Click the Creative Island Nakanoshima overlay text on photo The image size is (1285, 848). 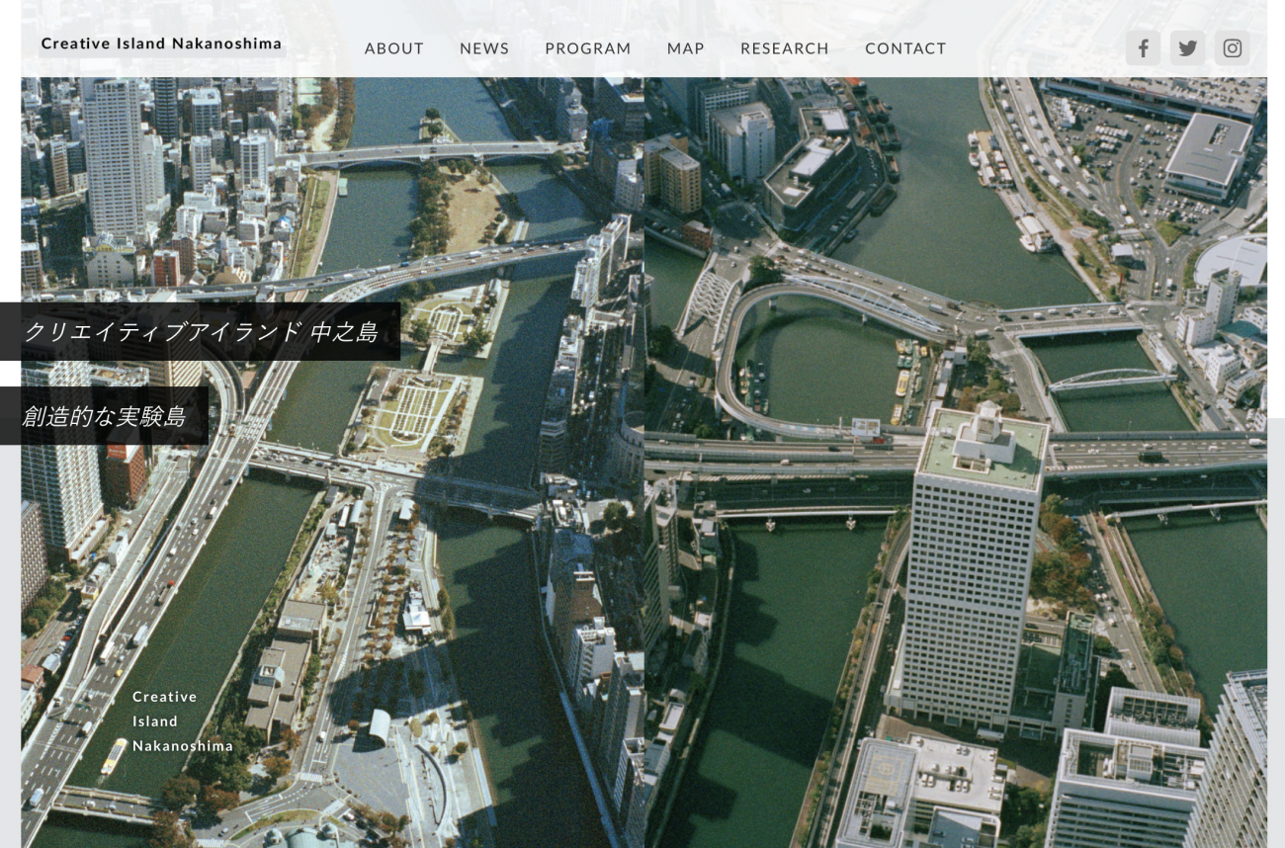[x=183, y=721]
